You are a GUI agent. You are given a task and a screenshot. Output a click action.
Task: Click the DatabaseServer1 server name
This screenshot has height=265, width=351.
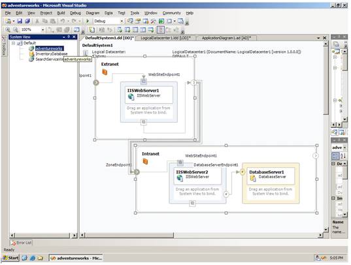(x=267, y=172)
